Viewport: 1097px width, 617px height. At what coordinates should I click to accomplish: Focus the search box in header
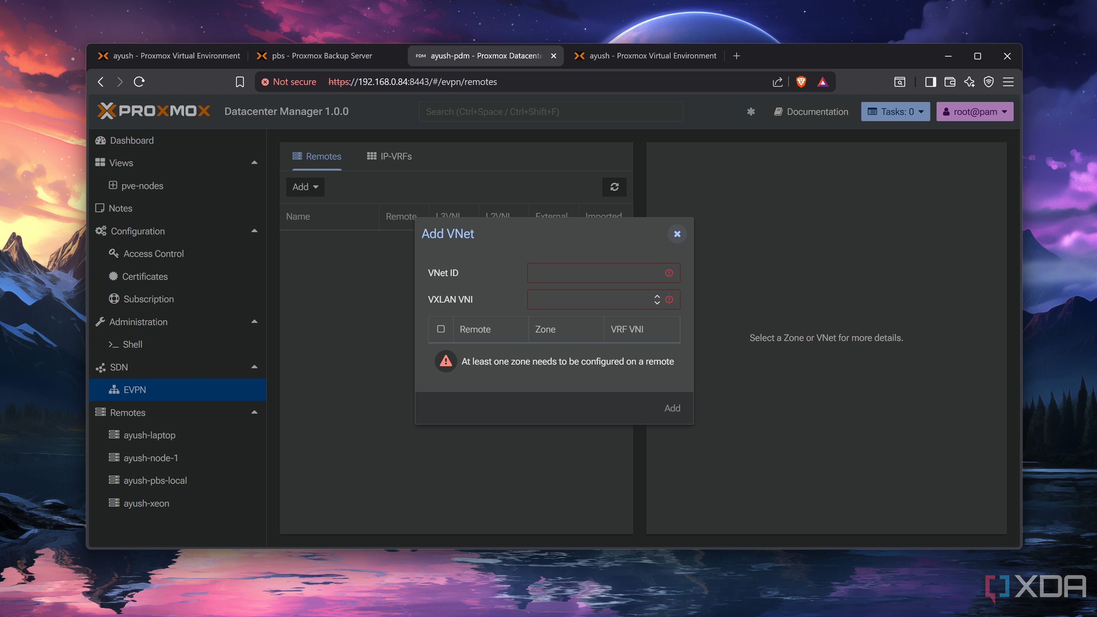coord(550,112)
